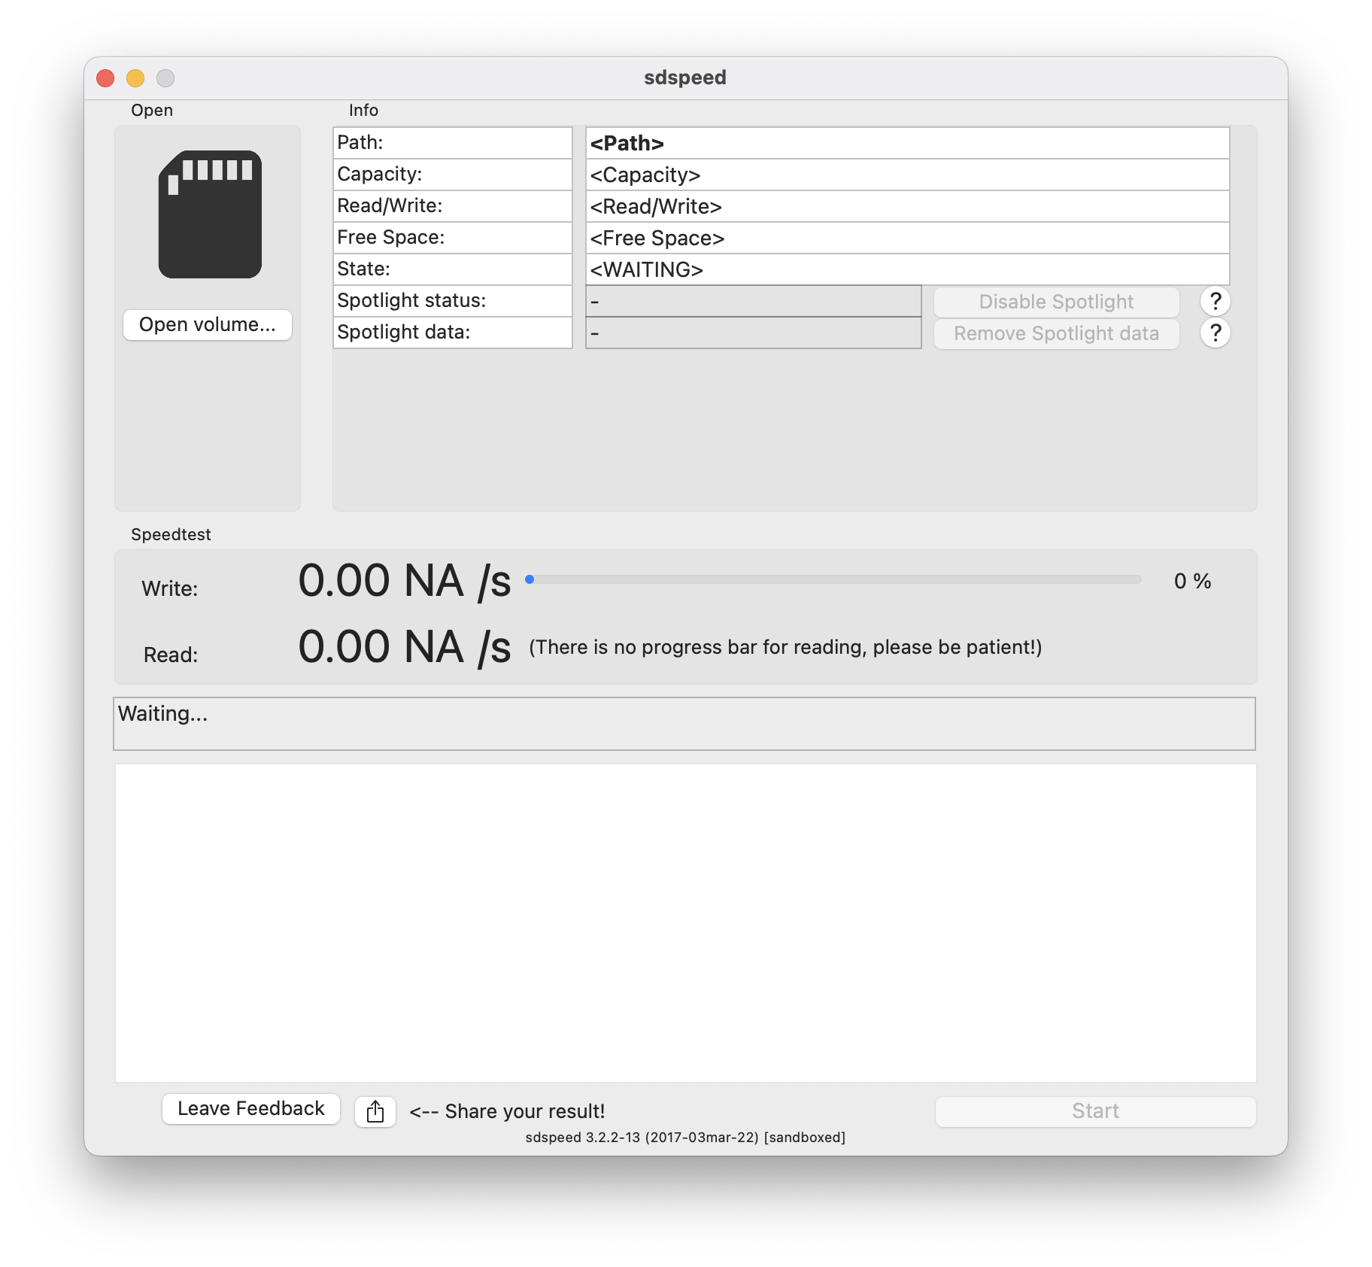Select the <Read/Write> value field

click(x=908, y=206)
